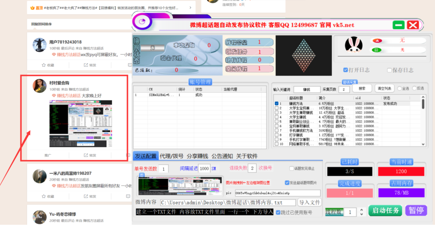Toggle the 打开日志 checkbox
This screenshot has width=435, height=226.
[x=346, y=70]
